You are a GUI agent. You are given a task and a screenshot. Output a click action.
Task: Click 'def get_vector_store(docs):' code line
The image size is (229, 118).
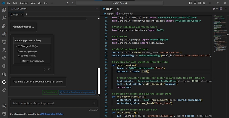[x=129, y=97]
